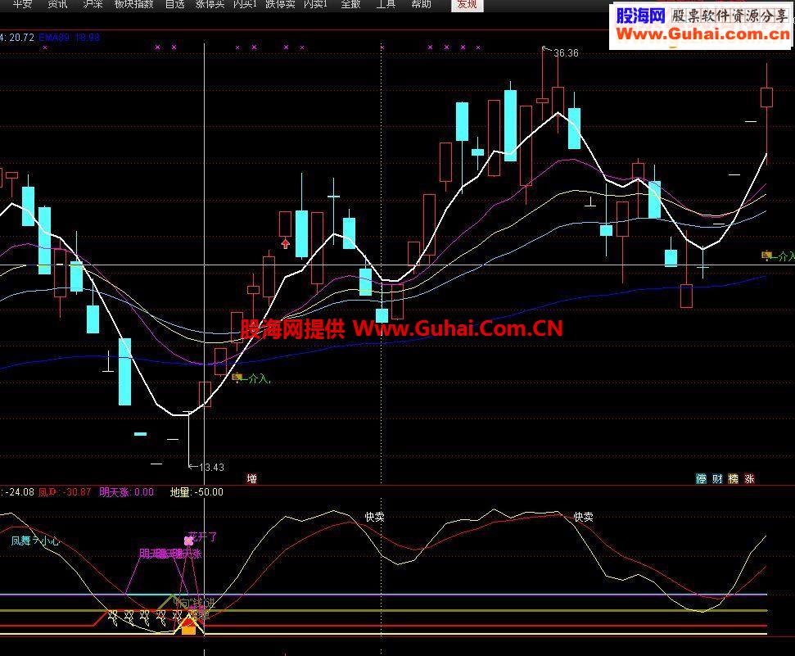Open the 沪深 menu
This screenshot has height=656, width=795.
(x=93, y=4)
